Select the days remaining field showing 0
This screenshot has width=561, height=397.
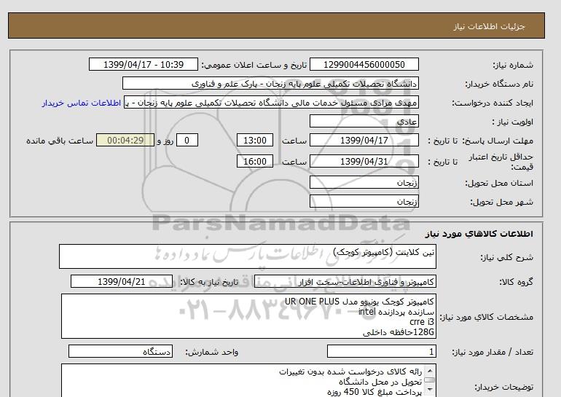tap(187, 140)
